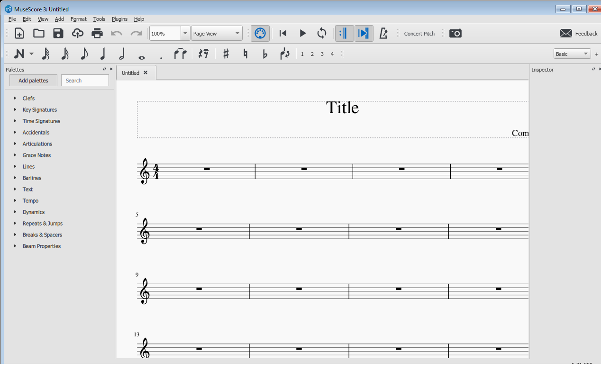Viewport: 601px width, 370px height.
Task: Print the score with the printer icon
Action: pyautogui.click(x=97, y=33)
